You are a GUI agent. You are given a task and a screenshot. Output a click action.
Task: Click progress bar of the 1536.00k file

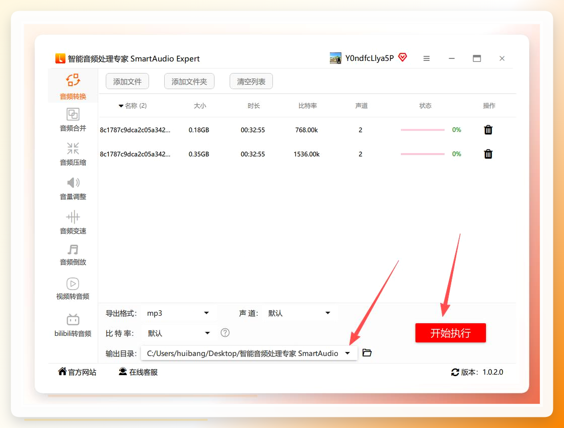pos(422,154)
